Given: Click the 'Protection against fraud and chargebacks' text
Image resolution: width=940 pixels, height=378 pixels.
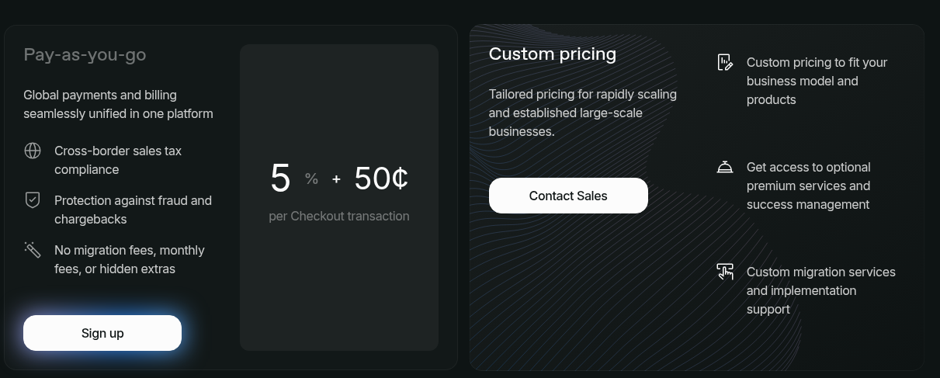Looking at the screenshot, I should (x=133, y=210).
